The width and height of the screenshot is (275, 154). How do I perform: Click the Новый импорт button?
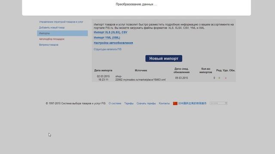pyautogui.click(x=164, y=59)
